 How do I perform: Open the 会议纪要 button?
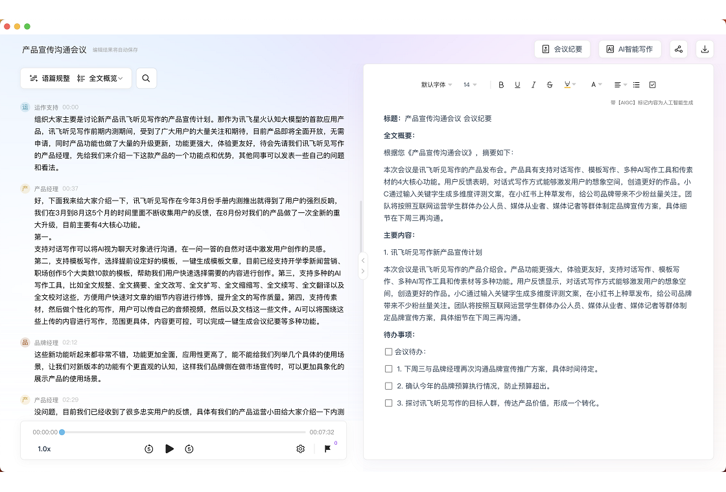(x=562, y=49)
